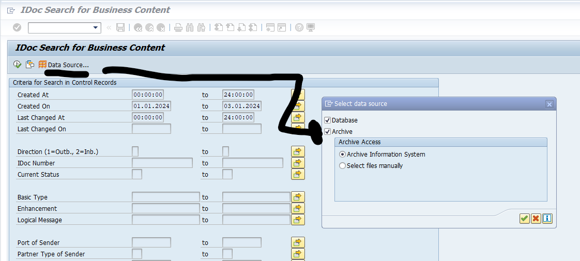The image size is (580, 261).
Task: Click the Find binoculars icon
Action: pyautogui.click(x=190, y=27)
